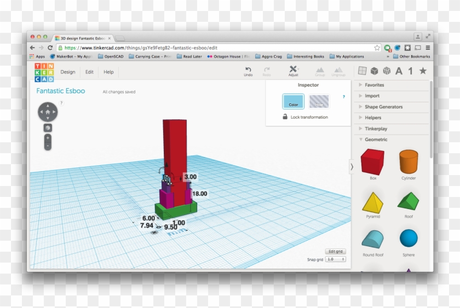Image resolution: width=460 pixels, height=308 pixels.
Task: Open the Interesting Books bookmark folder
Action: tap(306, 56)
